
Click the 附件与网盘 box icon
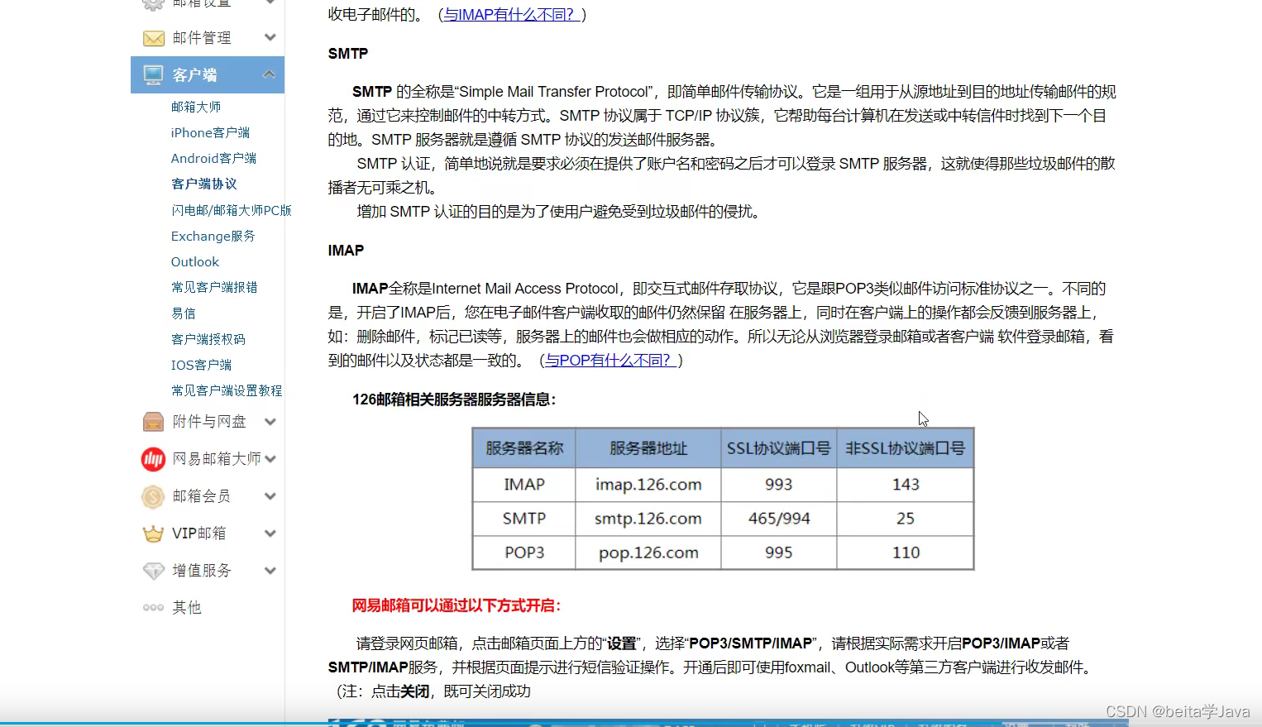[154, 422]
